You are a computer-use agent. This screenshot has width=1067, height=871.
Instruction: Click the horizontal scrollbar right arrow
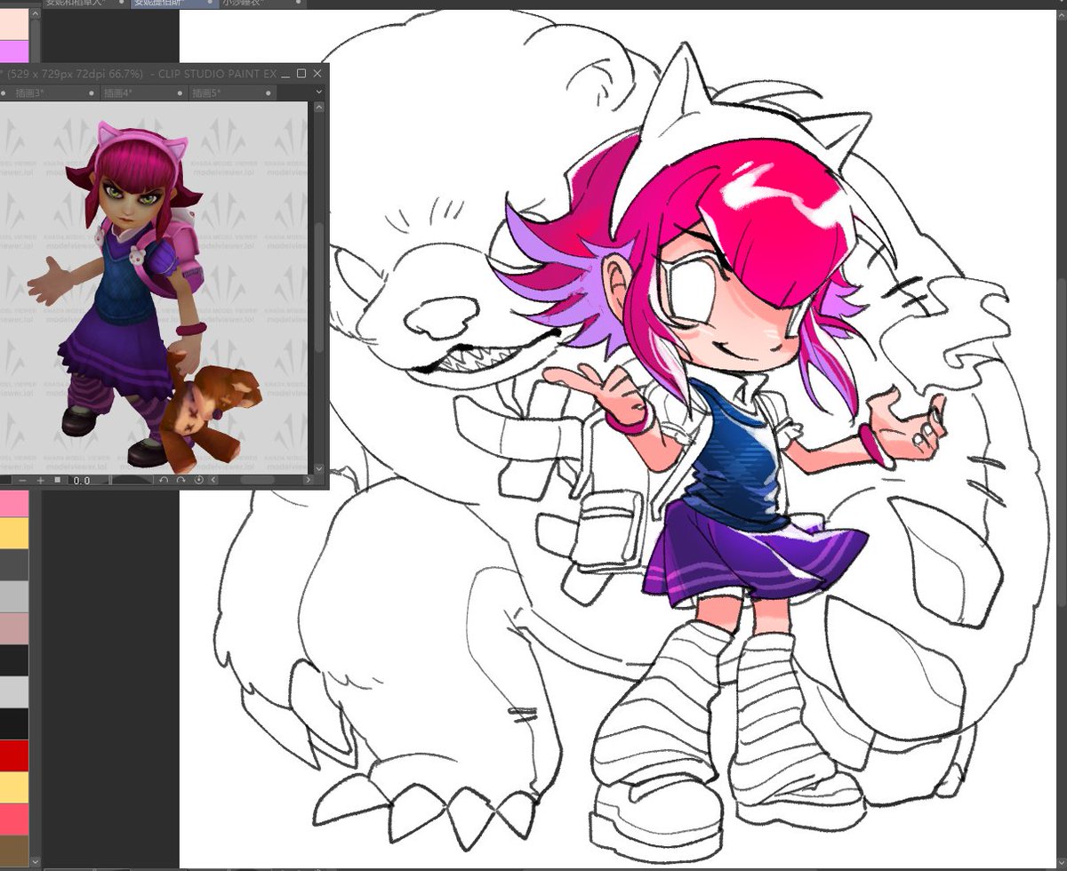click(x=309, y=480)
